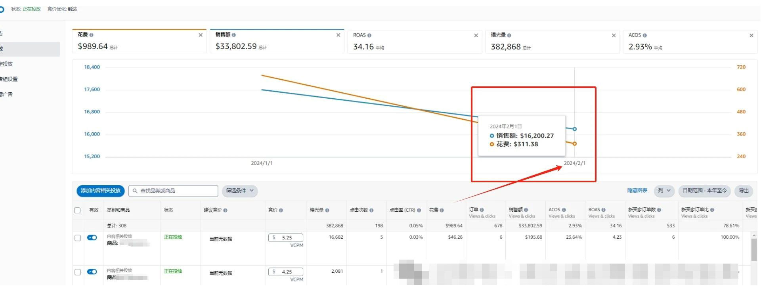The image size is (761, 304).
Task: Click blue 销售额 data point on 2024/2/1
Action: (575, 129)
